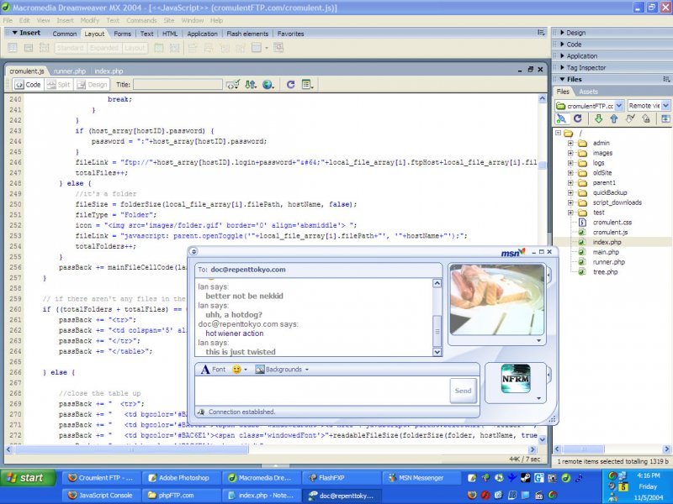
Task: Click the emoticon smiley in MSN chat
Action: pos(236,369)
